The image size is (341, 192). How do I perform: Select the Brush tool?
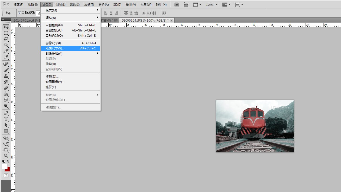click(x=6, y=70)
